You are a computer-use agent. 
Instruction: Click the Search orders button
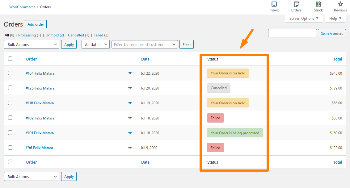coord(332,33)
